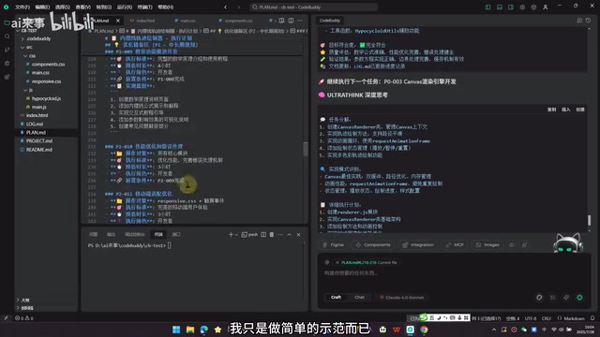Open the View menu
This screenshot has height=337, width=600.
83,7
